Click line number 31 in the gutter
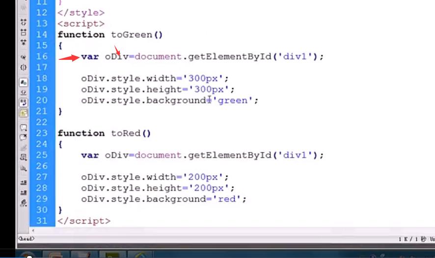 click(x=42, y=221)
